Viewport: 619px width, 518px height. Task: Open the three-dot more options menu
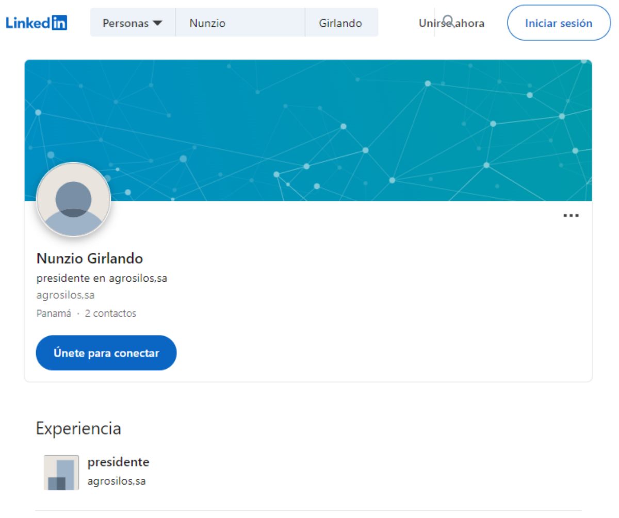tap(571, 215)
